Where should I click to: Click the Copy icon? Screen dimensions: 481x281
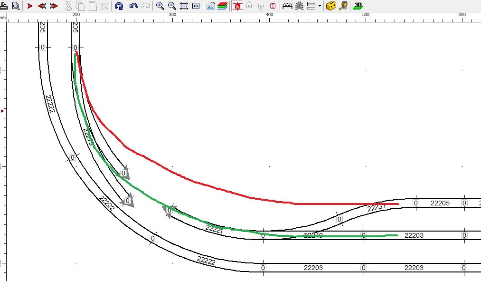[80, 6]
